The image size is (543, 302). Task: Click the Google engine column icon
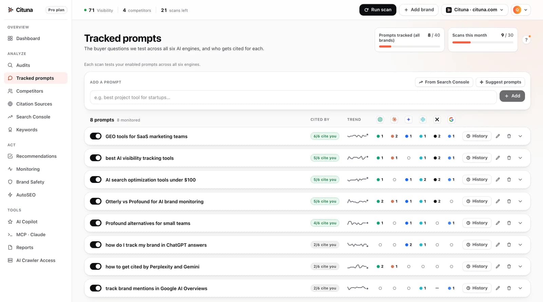pyautogui.click(x=451, y=119)
